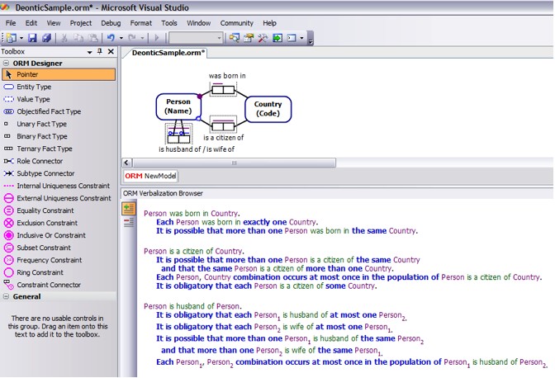Click the Toolbox hammer-and-wrench toolbar icon
This screenshot has width=555, height=378.
(x=263, y=38)
